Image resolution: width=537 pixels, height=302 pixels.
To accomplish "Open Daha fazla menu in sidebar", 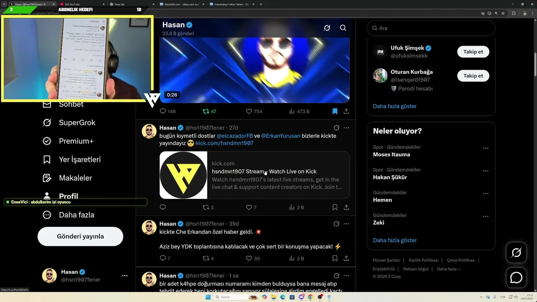I will coord(68,215).
